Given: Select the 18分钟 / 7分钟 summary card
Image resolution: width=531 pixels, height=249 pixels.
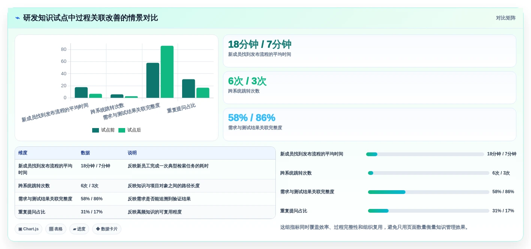Looking at the screenshot, I should pos(369,51).
